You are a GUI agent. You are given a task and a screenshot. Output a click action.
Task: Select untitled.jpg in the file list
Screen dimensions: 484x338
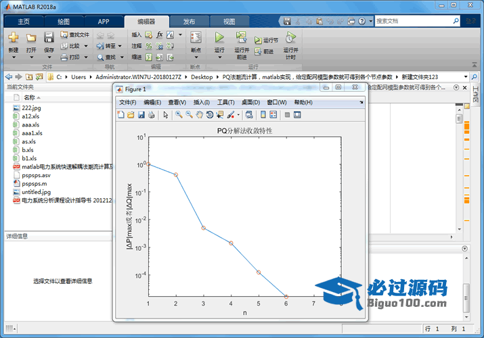click(x=36, y=192)
